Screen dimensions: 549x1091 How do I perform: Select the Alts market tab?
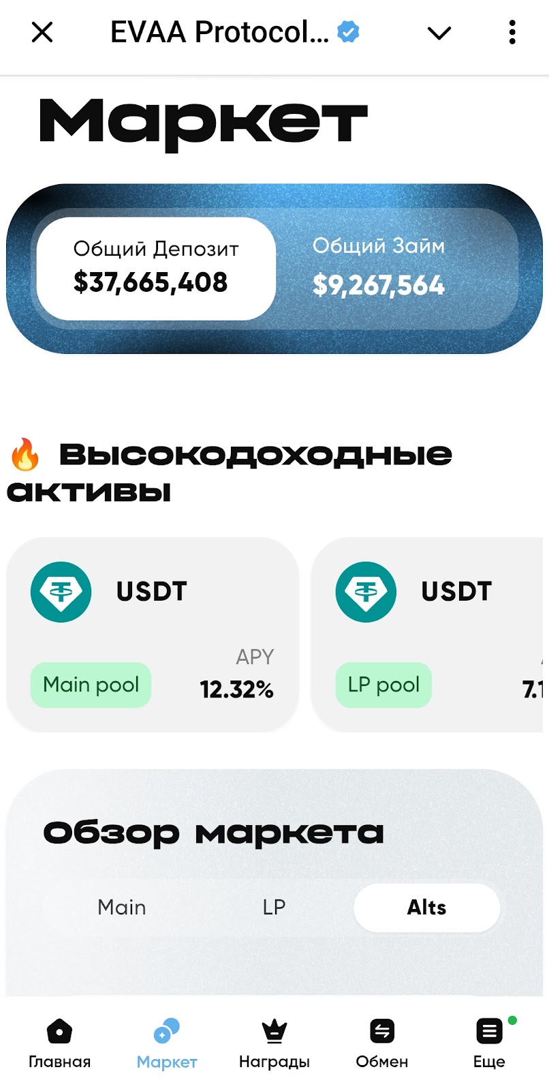click(427, 908)
